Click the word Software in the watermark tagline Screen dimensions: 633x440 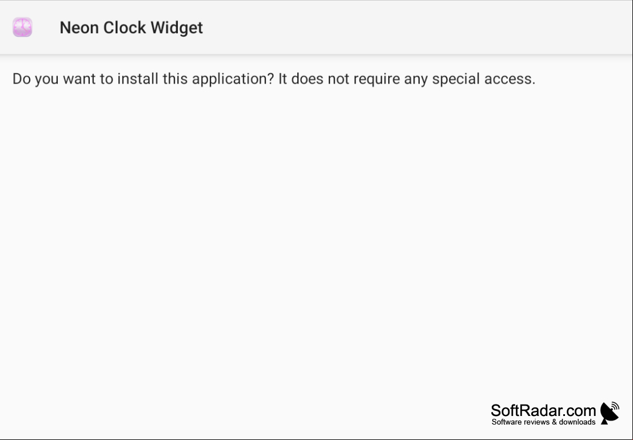click(x=506, y=422)
